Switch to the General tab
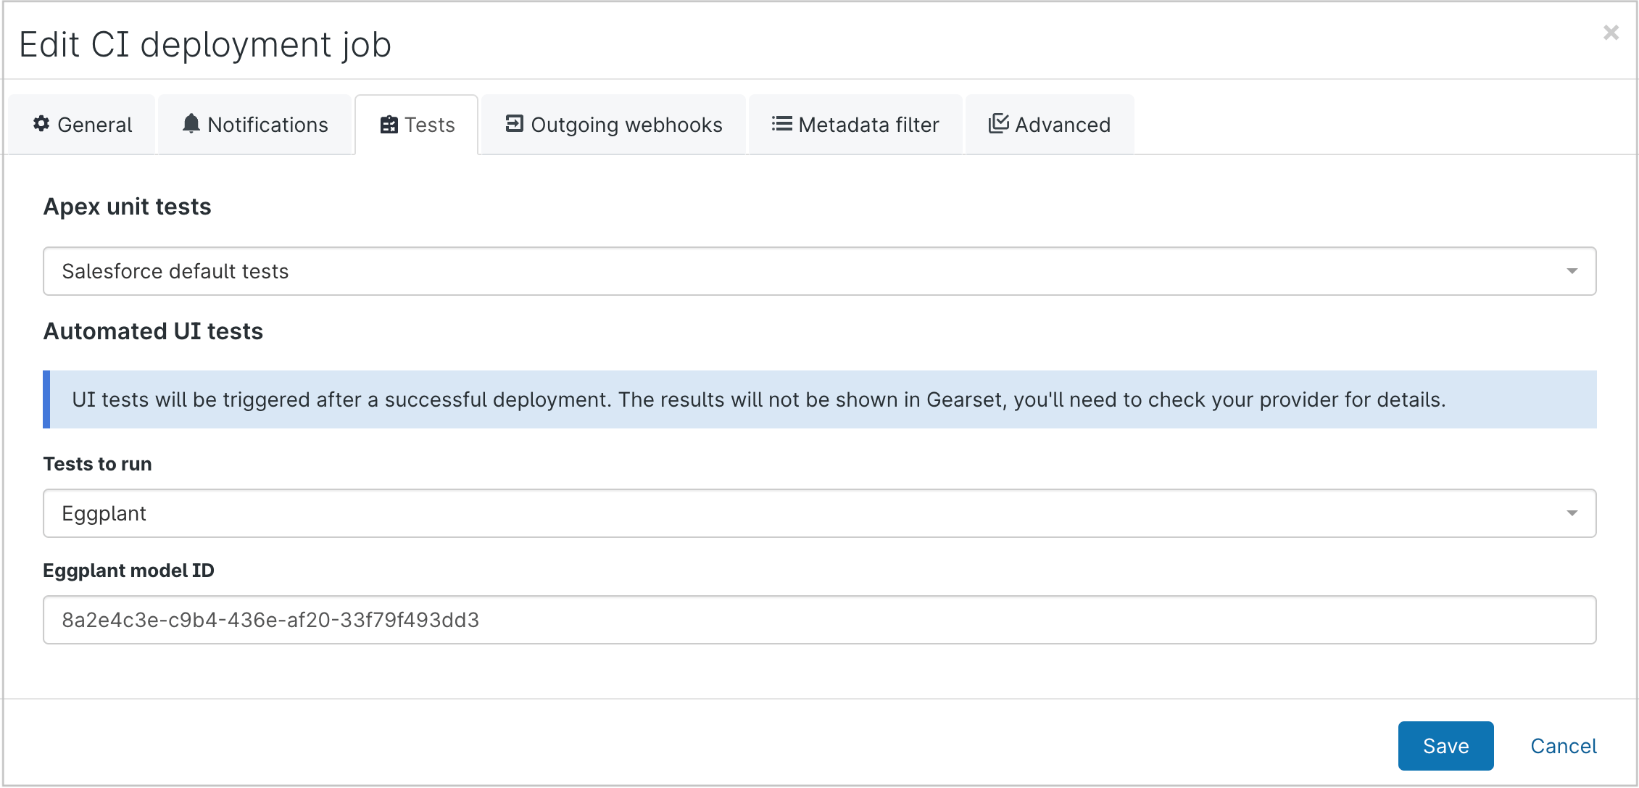Screen dimensions: 1639x788 pos(82,124)
